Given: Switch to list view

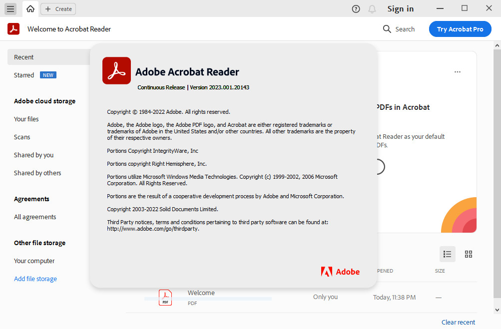Looking at the screenshot, I should (x=448, y=254).
